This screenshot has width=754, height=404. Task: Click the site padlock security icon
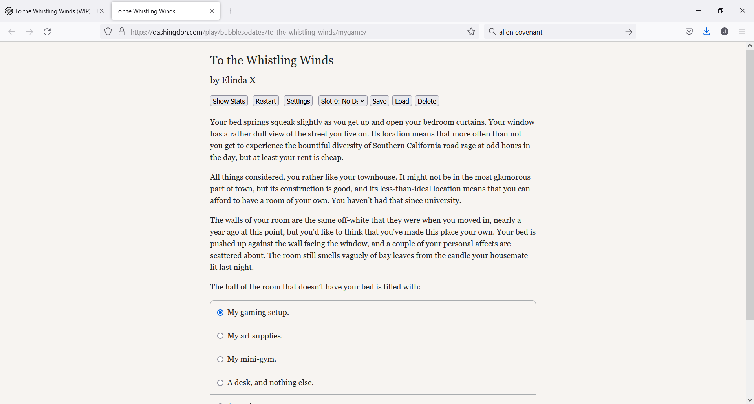pos(122,32)
